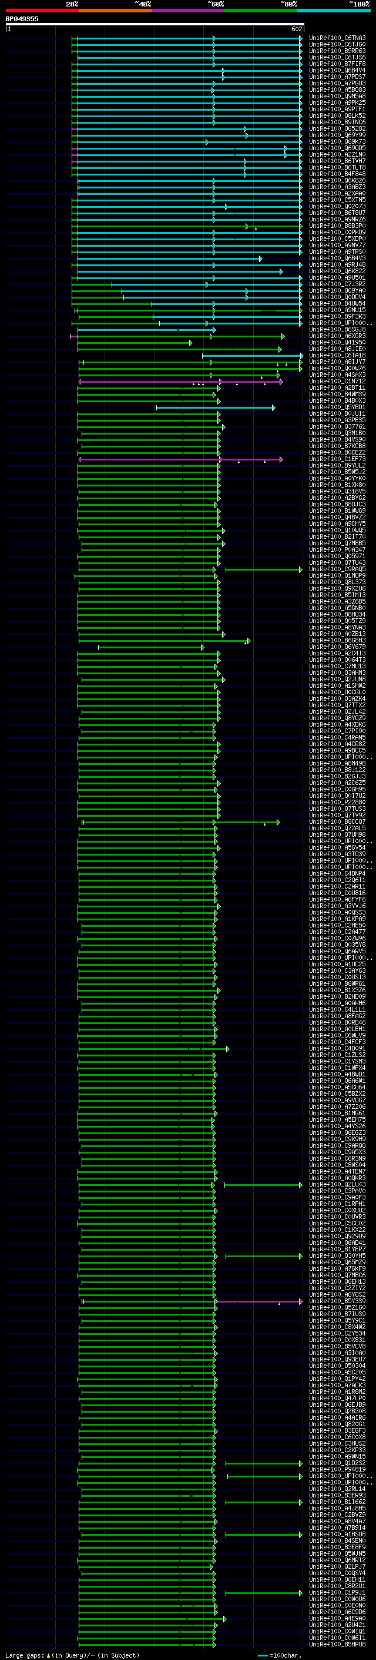Click the 602 query end position marker
The height and width of the screenshot is (1660, 376).
pos(297,29)
